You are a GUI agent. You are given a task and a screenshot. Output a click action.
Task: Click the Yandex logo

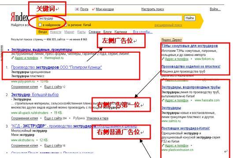click(x=20, y=17)
